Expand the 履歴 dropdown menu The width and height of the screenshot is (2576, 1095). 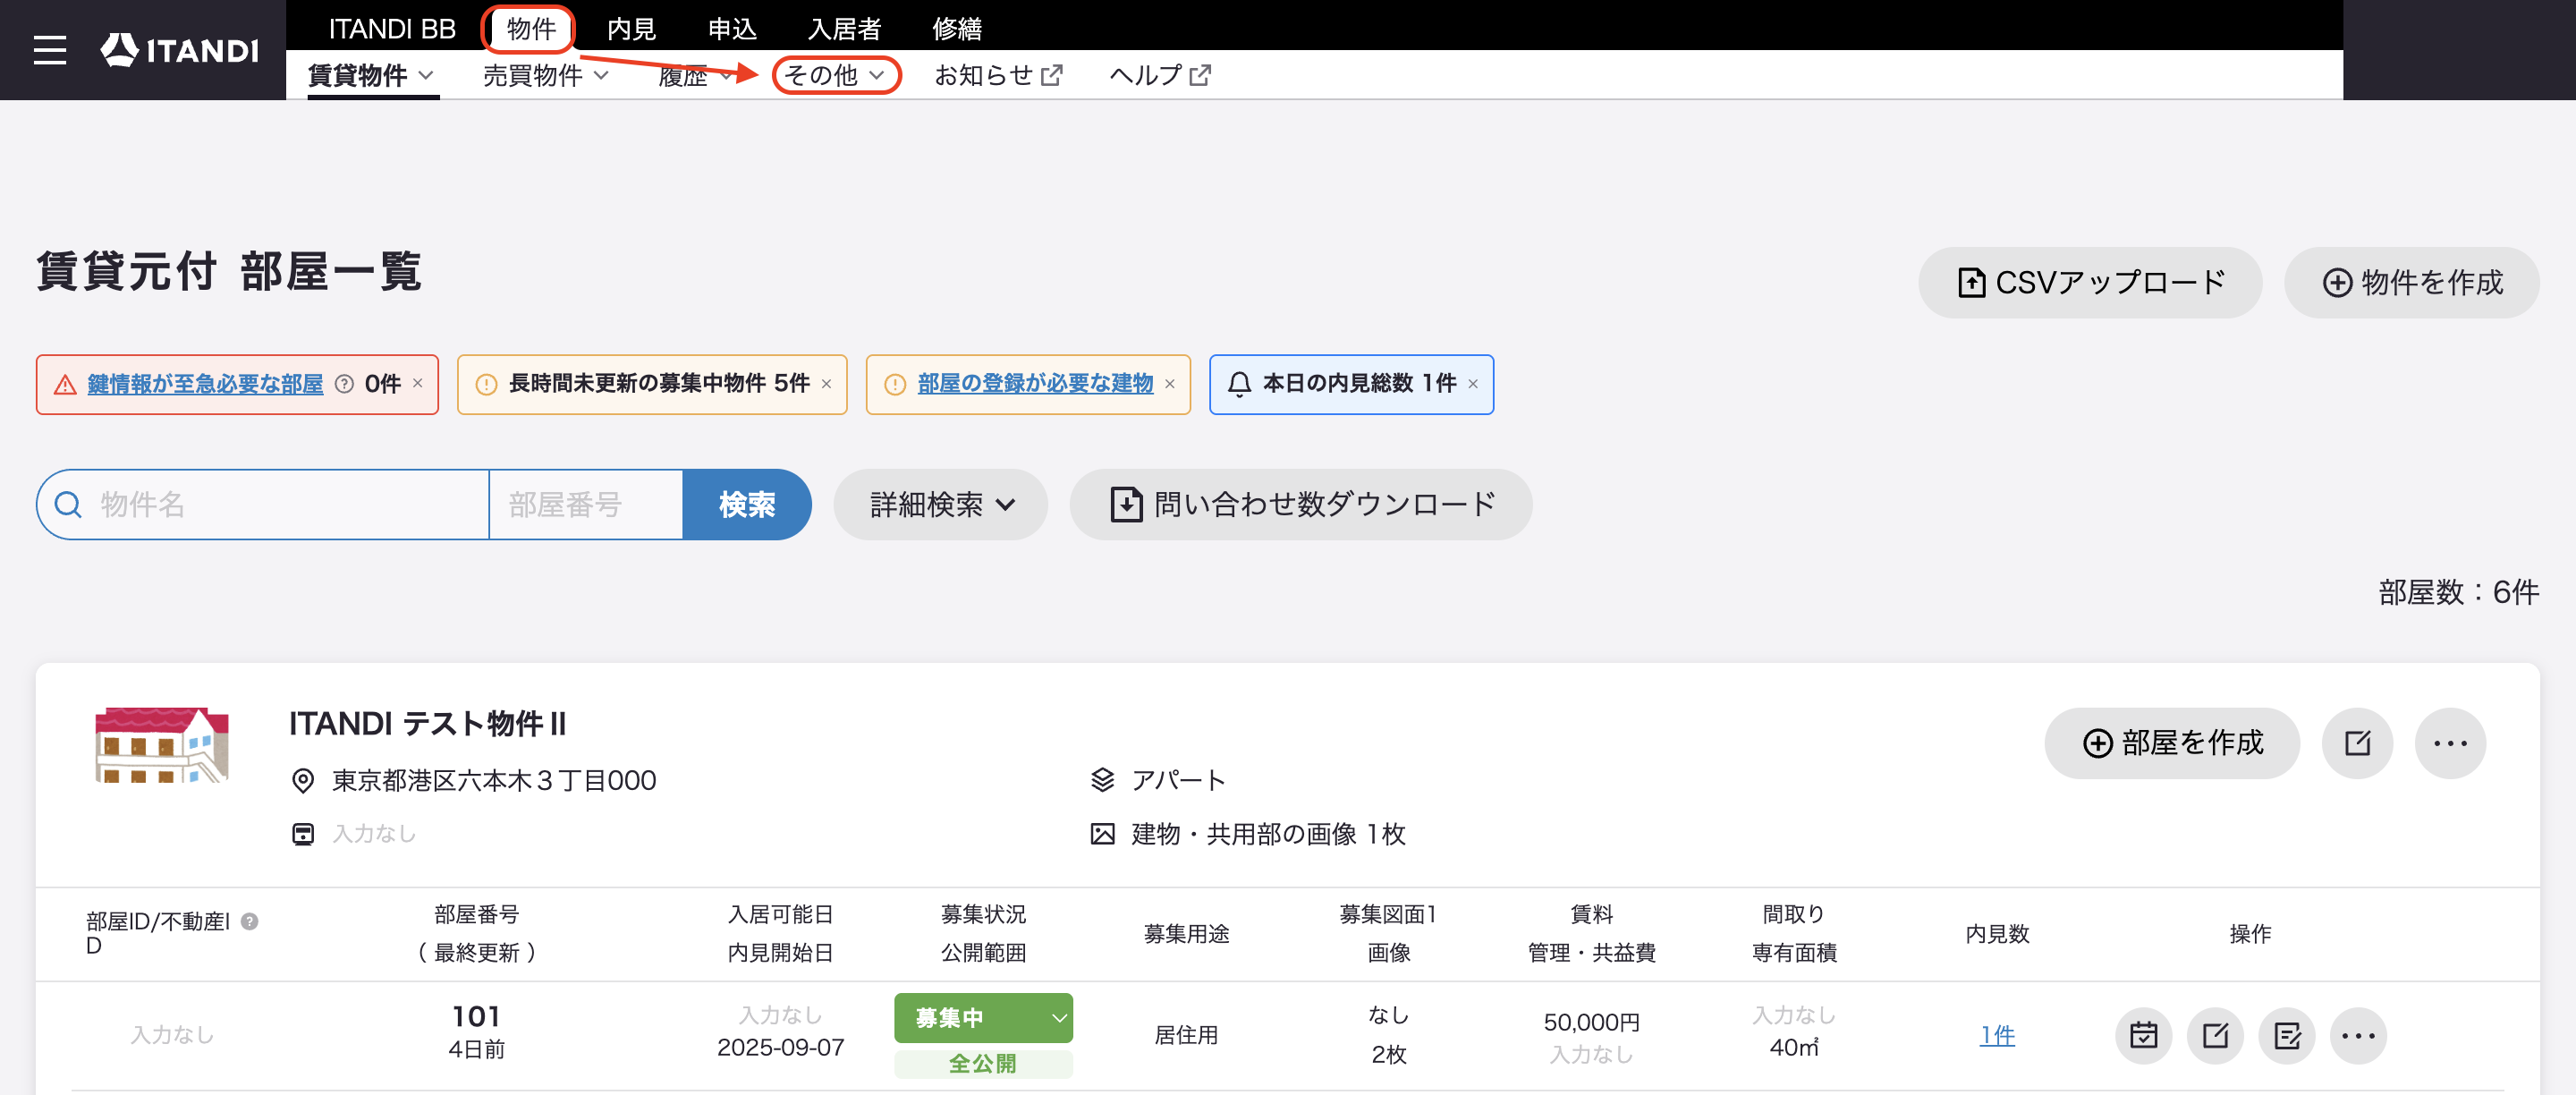tap(696, 75)
